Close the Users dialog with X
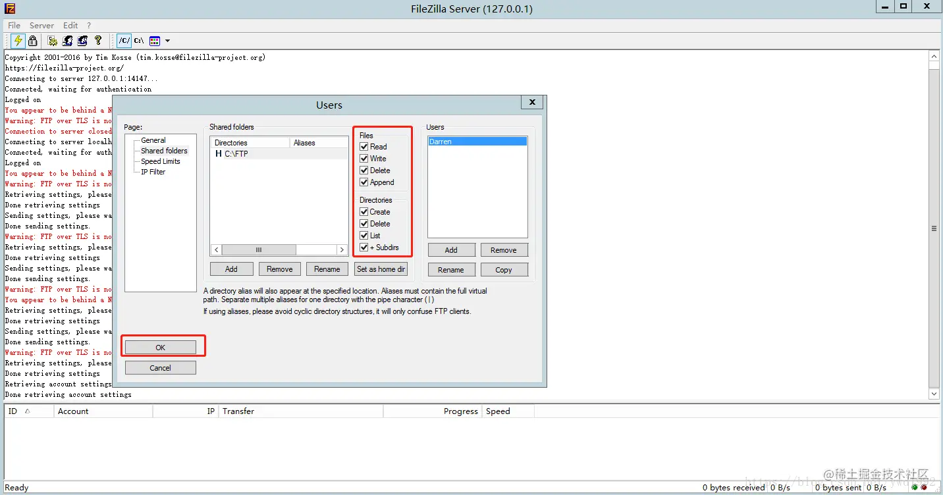Screen dimensions: 943x495 click(x=532, y=102)
